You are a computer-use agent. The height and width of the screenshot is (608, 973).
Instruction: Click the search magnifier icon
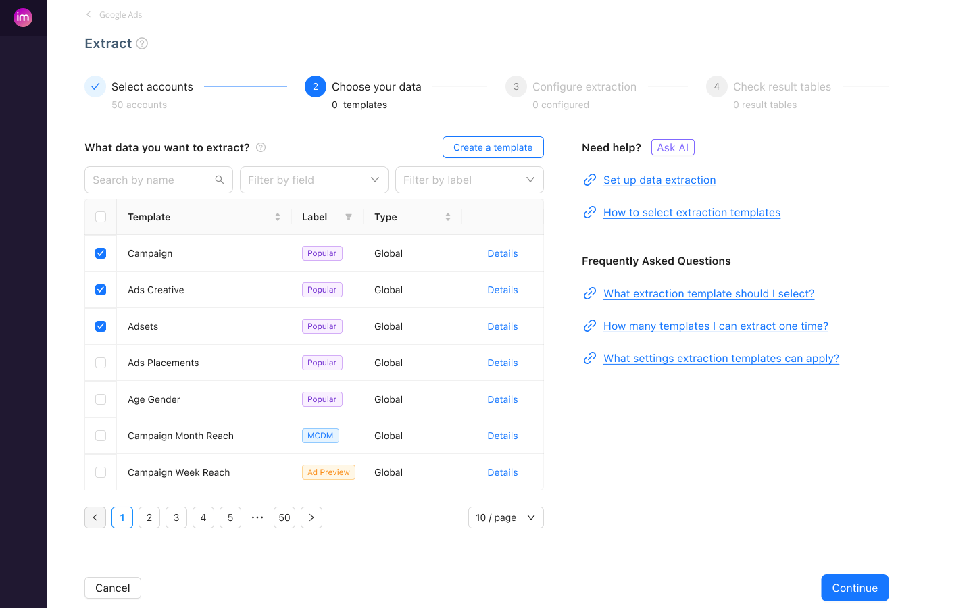[x=219, y=180]
